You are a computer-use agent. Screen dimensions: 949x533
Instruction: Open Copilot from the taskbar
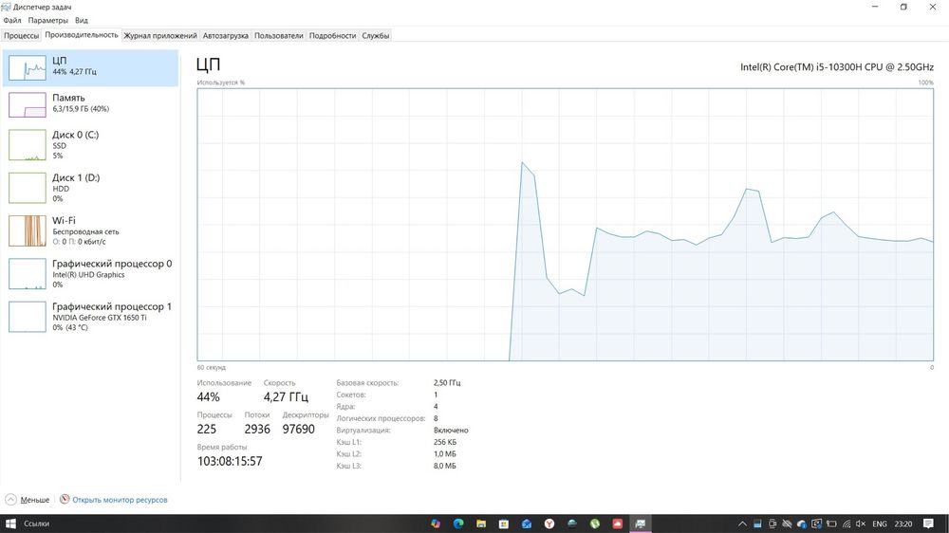pyautogui.click(x=436, y=524)
